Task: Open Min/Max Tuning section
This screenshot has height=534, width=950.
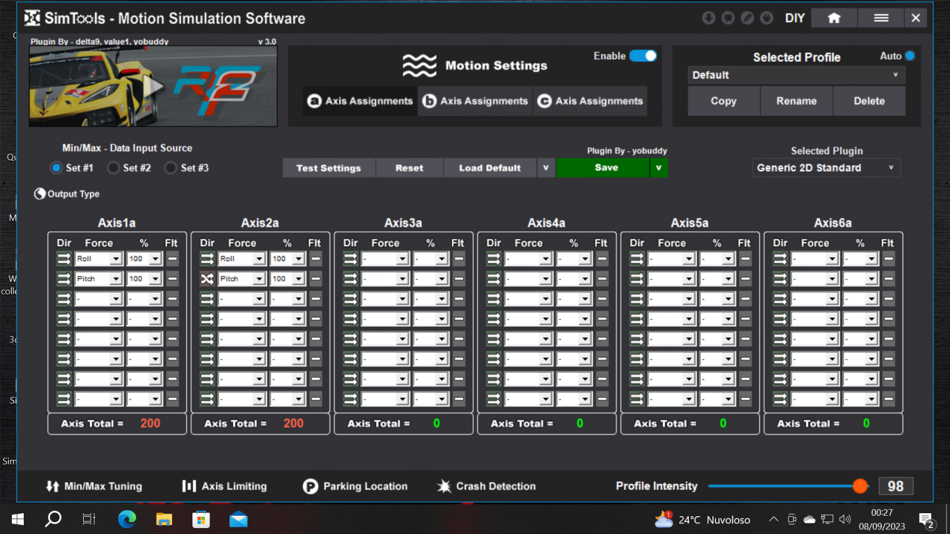Action: click(94, 487)
